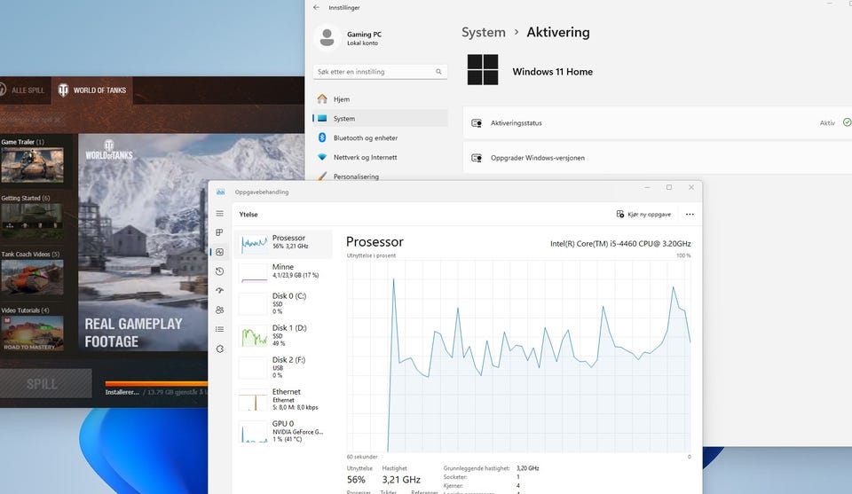Click the Oppgrader Windows-versjonen row icon
The width and height of the screenshot is (852, 494).
(x=477, y=158)
